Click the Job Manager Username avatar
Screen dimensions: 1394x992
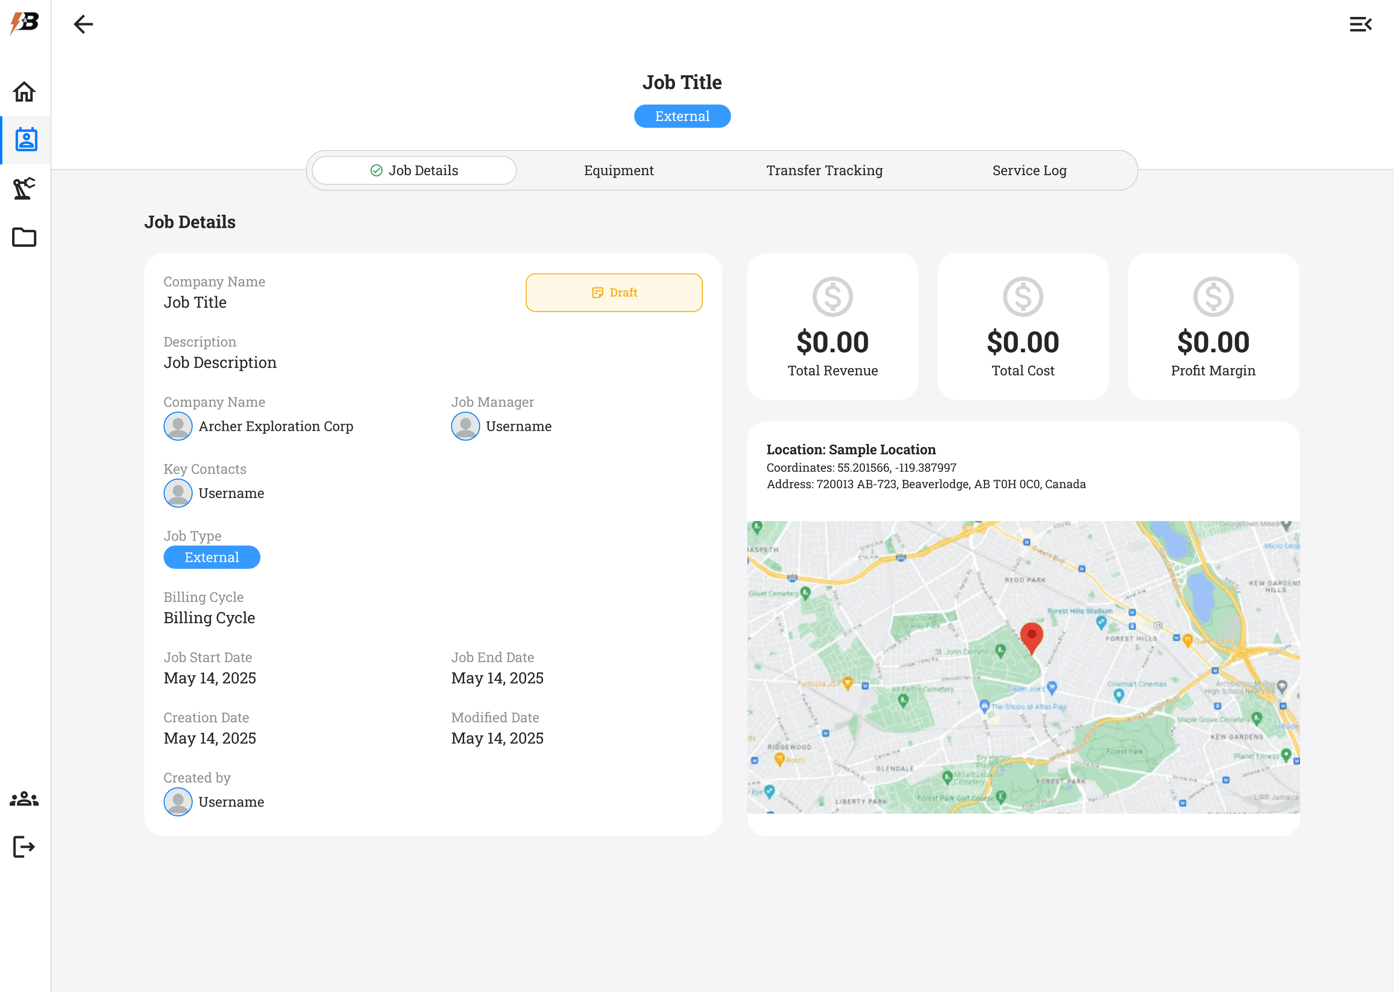[x=466, y=426]
